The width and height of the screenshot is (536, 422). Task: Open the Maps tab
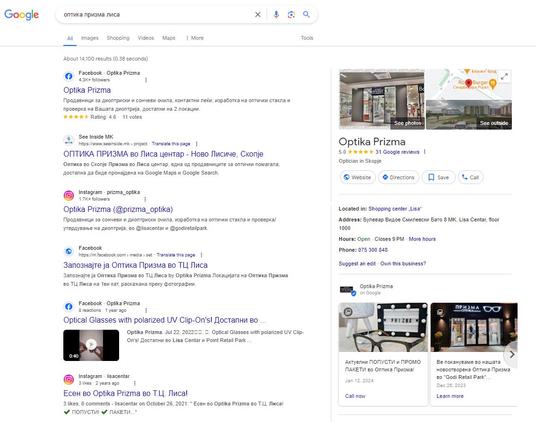click(168, 38)
